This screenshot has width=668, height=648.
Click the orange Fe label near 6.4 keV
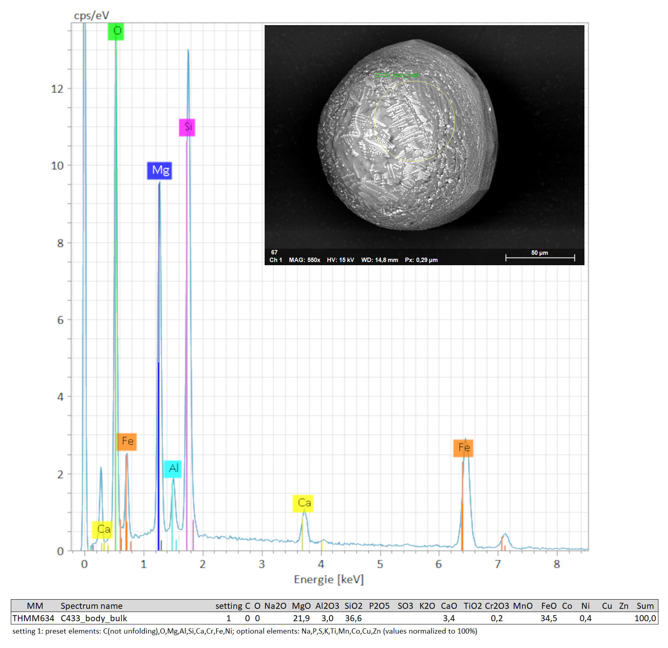[x=463, y=448]
